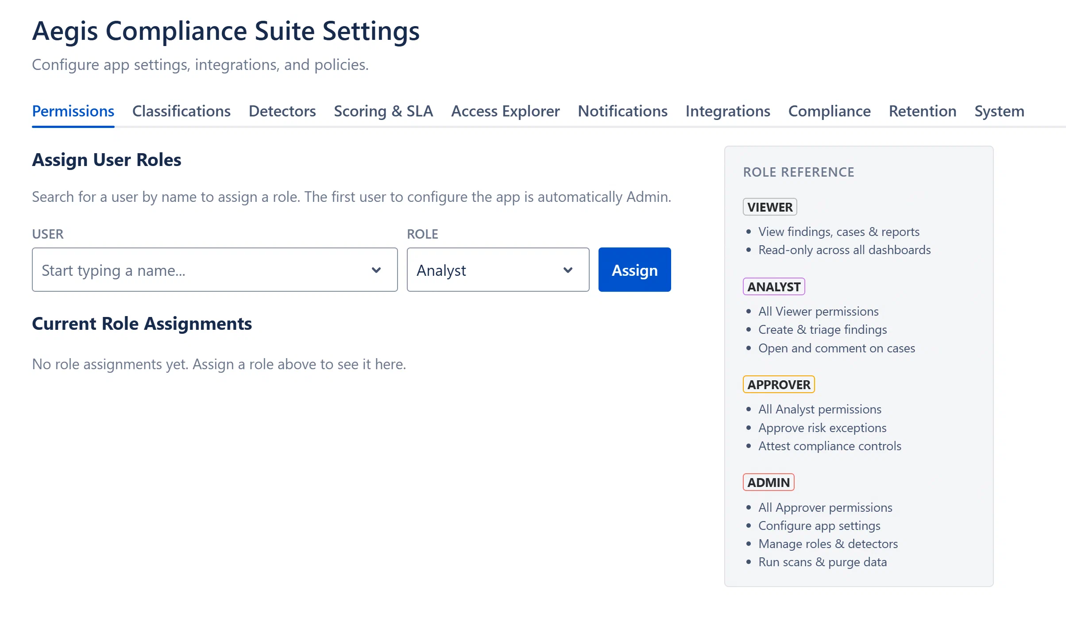1066x618 pixels.
Task: Select the Scoring & SLA tab
Action: [383, 111]
